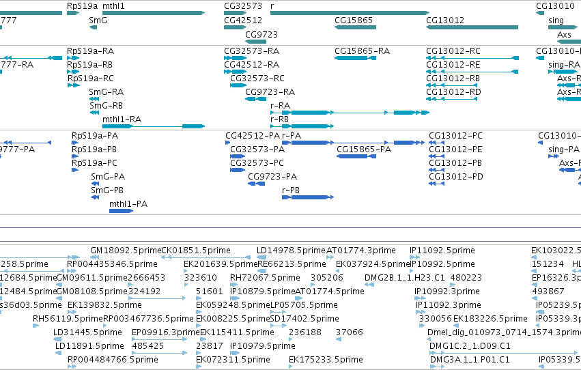
Task: Select EST AT01774.3prime
Action: pyautogui.click(x=330, y=257)
